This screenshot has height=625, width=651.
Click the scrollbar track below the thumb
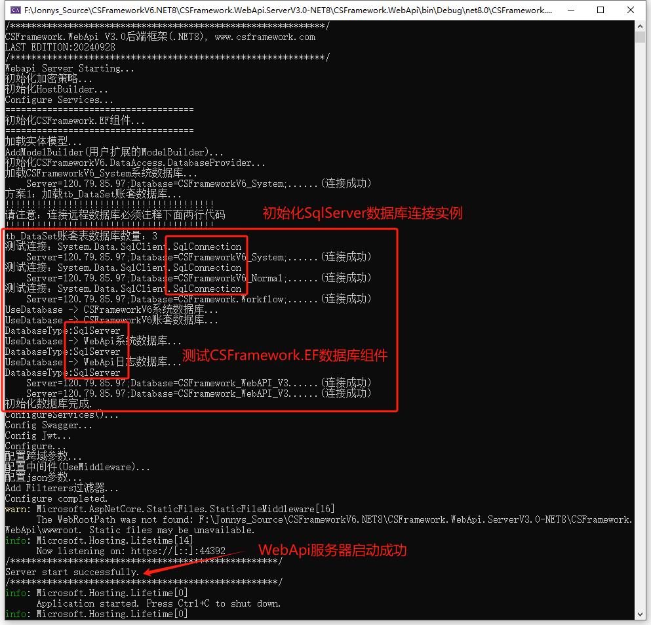641,328
